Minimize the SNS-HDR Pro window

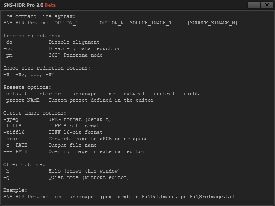coord(254,5)
